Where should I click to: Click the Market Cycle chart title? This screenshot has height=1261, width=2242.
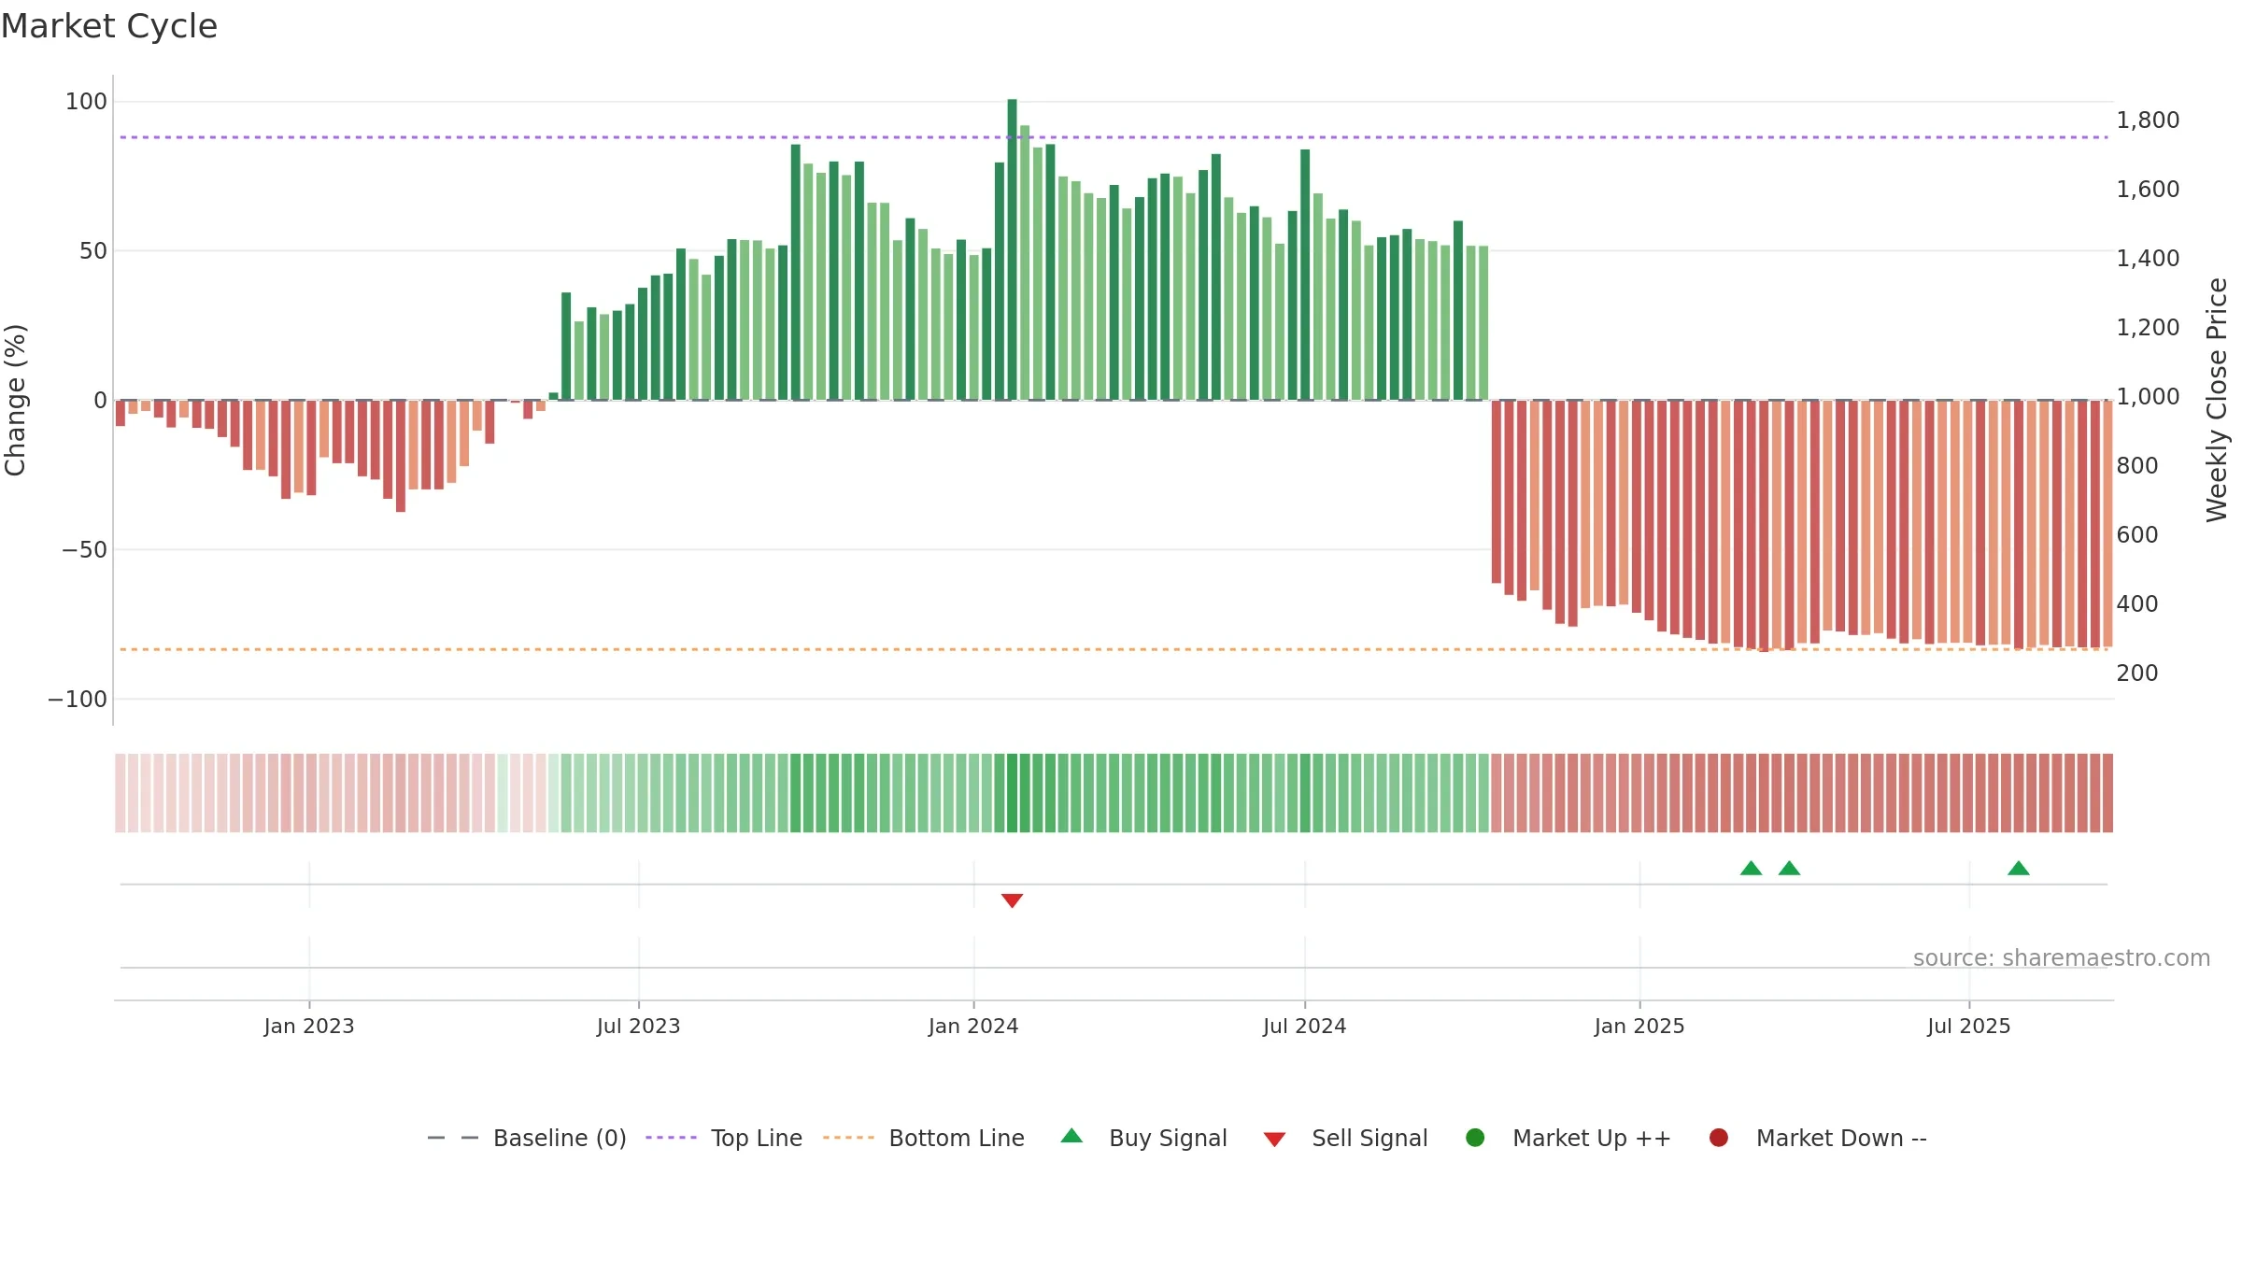point(109,26)
